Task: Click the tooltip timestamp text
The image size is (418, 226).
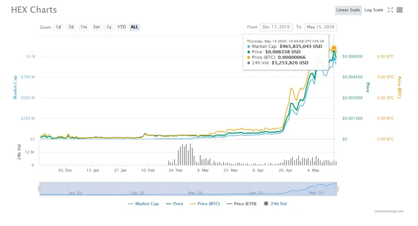Action: click(x=286, y=41)
